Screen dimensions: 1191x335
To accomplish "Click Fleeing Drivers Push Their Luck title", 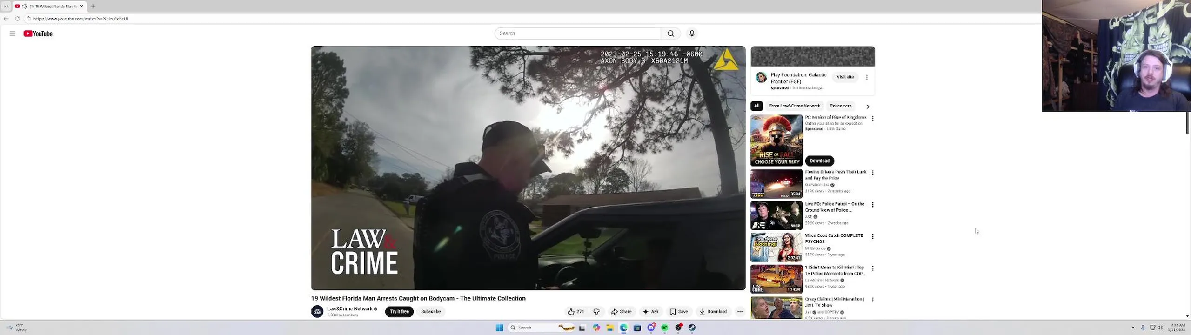I will tap(836, 175).
